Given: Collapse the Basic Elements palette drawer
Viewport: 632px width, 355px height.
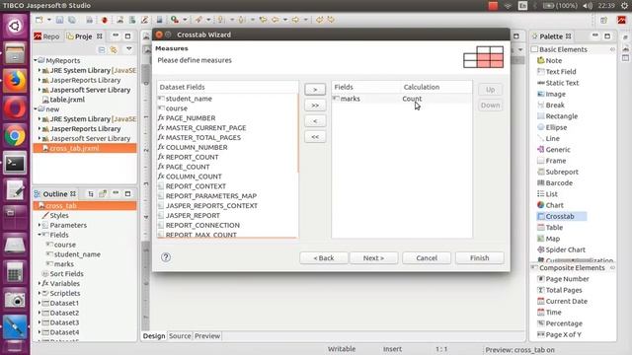Looking at the screenshot, I should click(x=612, y=49).
